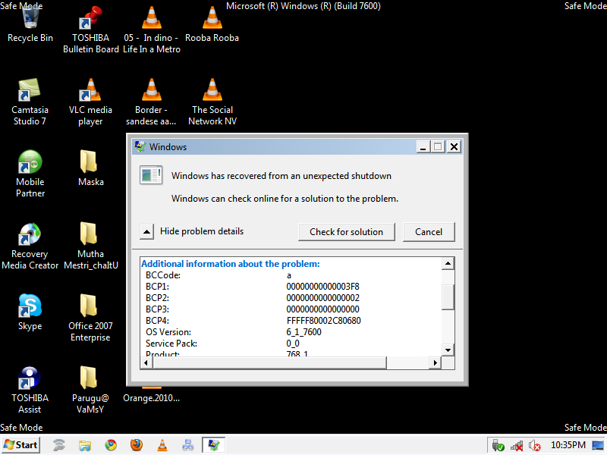Click the BCP1 value 00000000000003F8

[x=323, y=287]
